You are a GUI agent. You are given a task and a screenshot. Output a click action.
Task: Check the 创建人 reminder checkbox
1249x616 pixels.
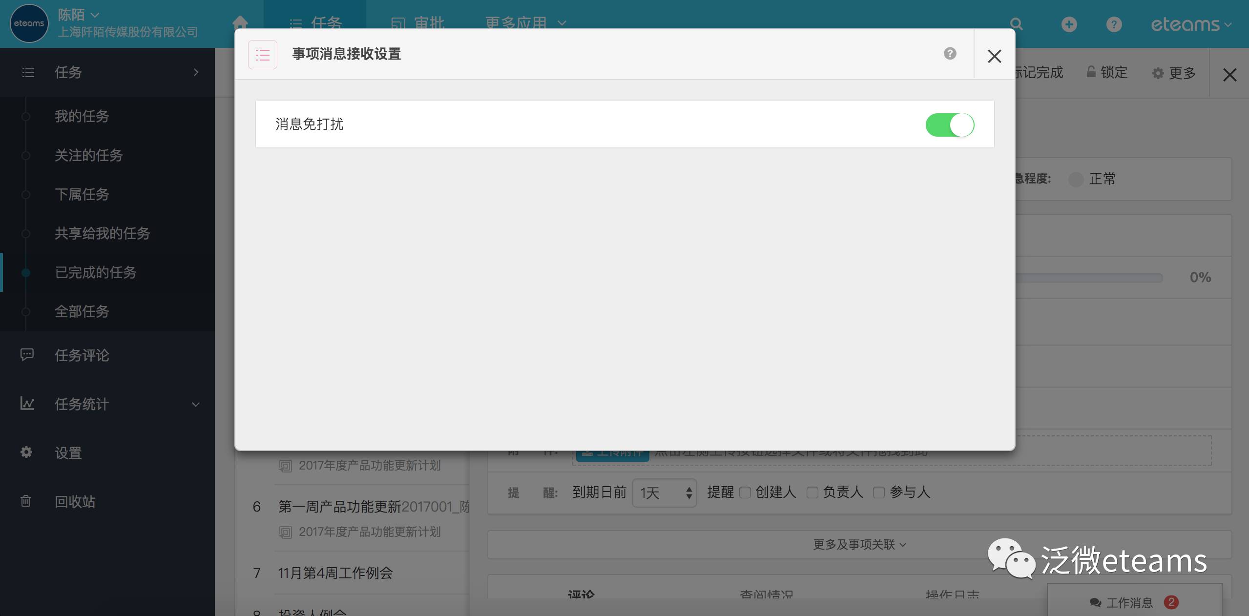(745, 493)
